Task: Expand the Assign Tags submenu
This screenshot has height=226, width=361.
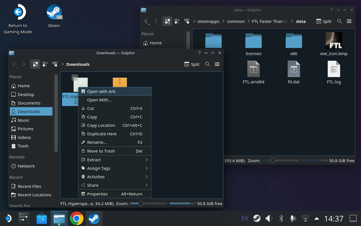Action: (x=115, y=168)
